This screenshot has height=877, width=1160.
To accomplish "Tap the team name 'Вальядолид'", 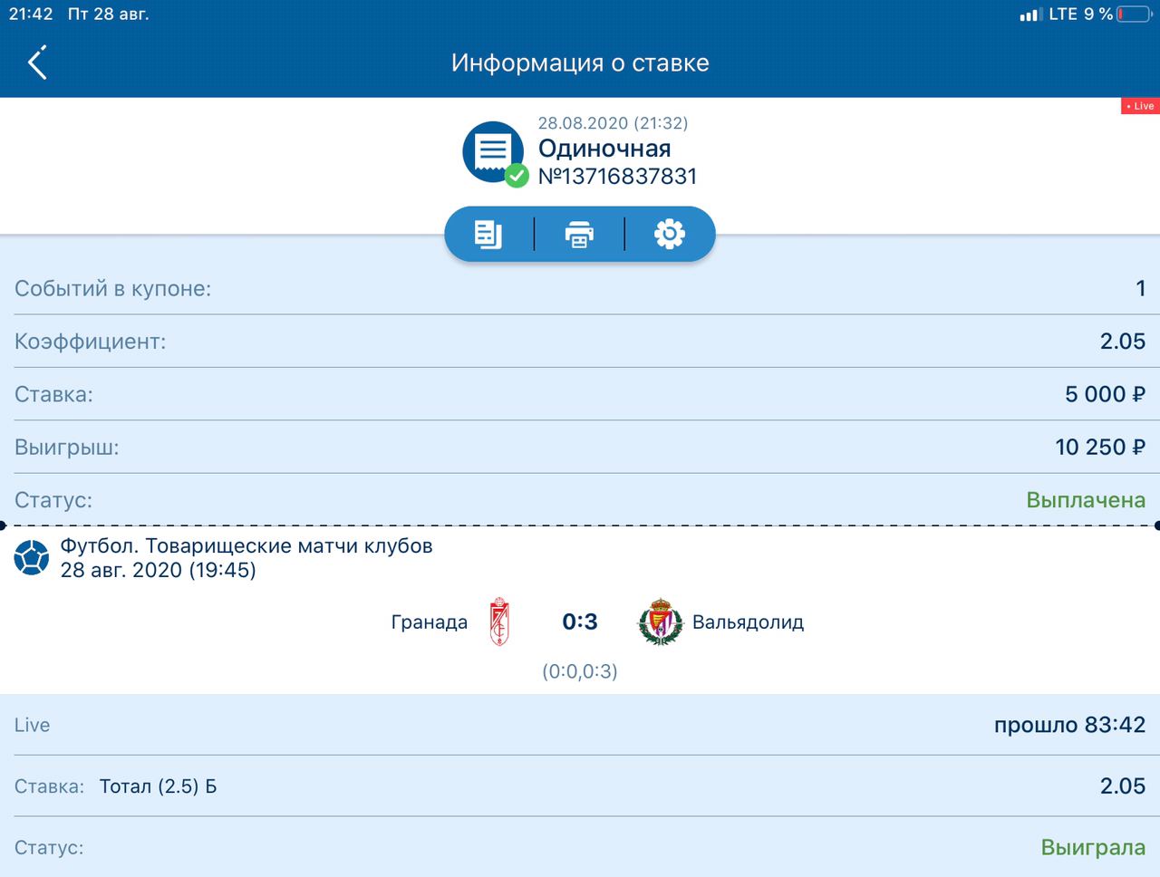I will click(x=749, y=622).
